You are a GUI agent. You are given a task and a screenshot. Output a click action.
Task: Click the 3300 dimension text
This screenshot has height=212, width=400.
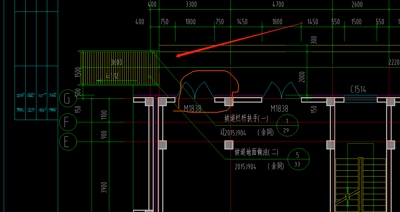(x=191, y=4)
